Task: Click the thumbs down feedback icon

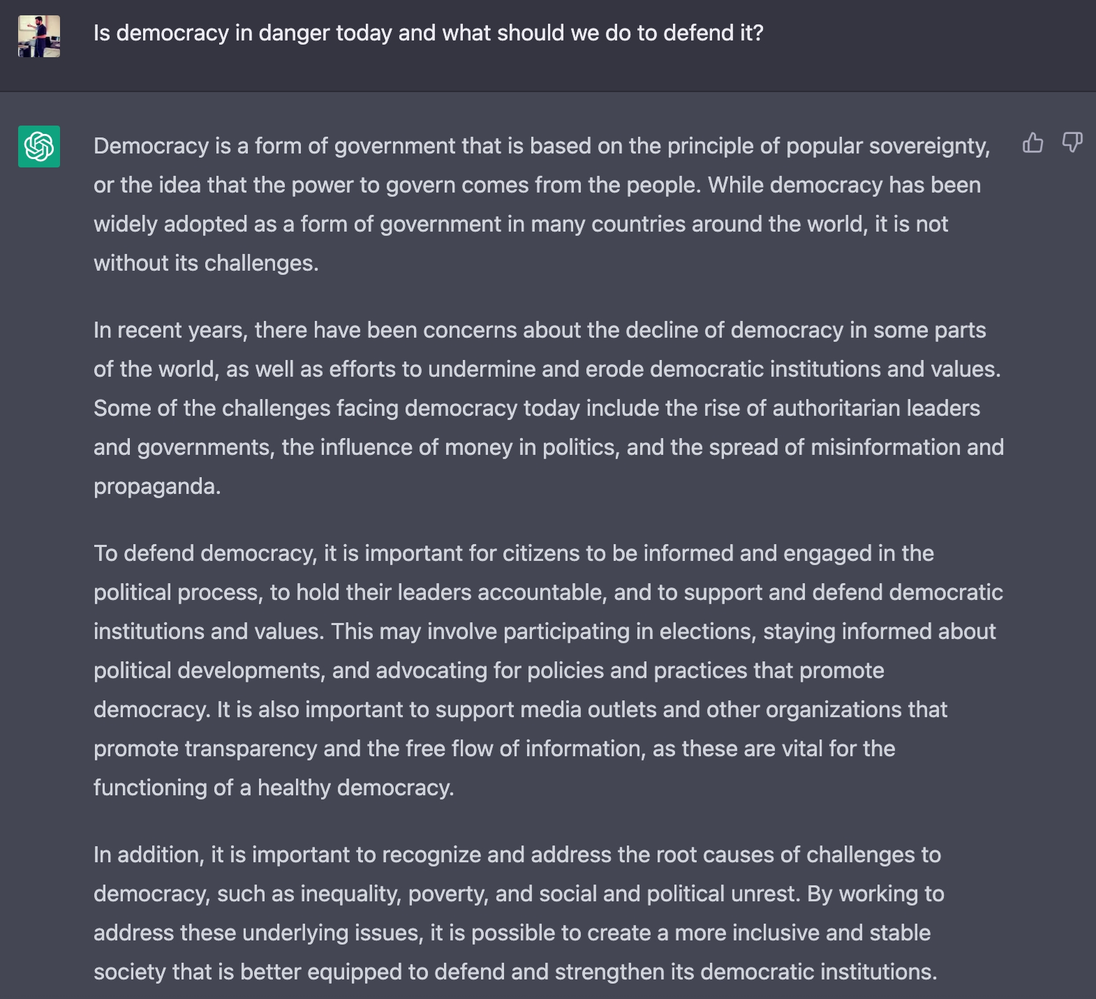Action: coord(1072,143)
